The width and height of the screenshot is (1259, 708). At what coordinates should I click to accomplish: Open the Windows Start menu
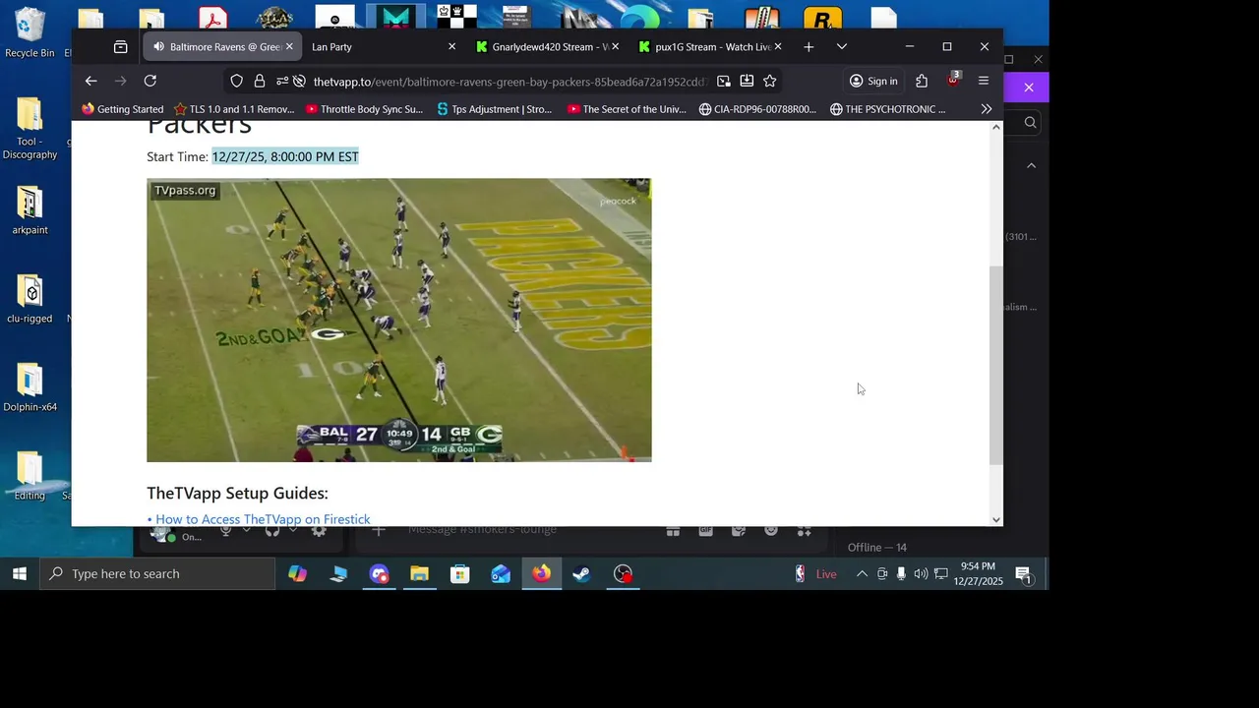(x=19, y=574)
